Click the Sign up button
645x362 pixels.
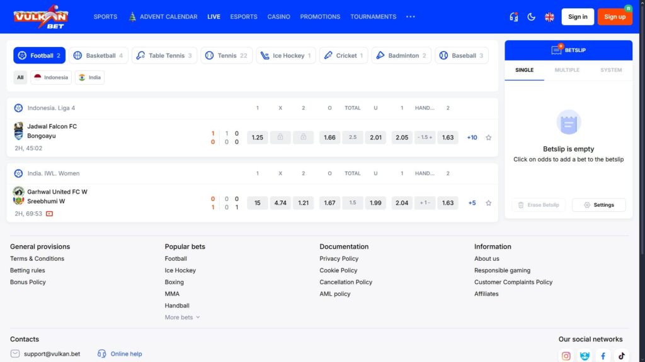coord(614,17)
